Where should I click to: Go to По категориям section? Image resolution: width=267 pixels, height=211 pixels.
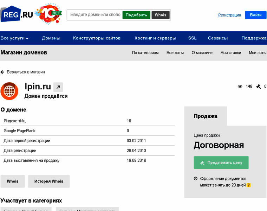click(145, 53)
